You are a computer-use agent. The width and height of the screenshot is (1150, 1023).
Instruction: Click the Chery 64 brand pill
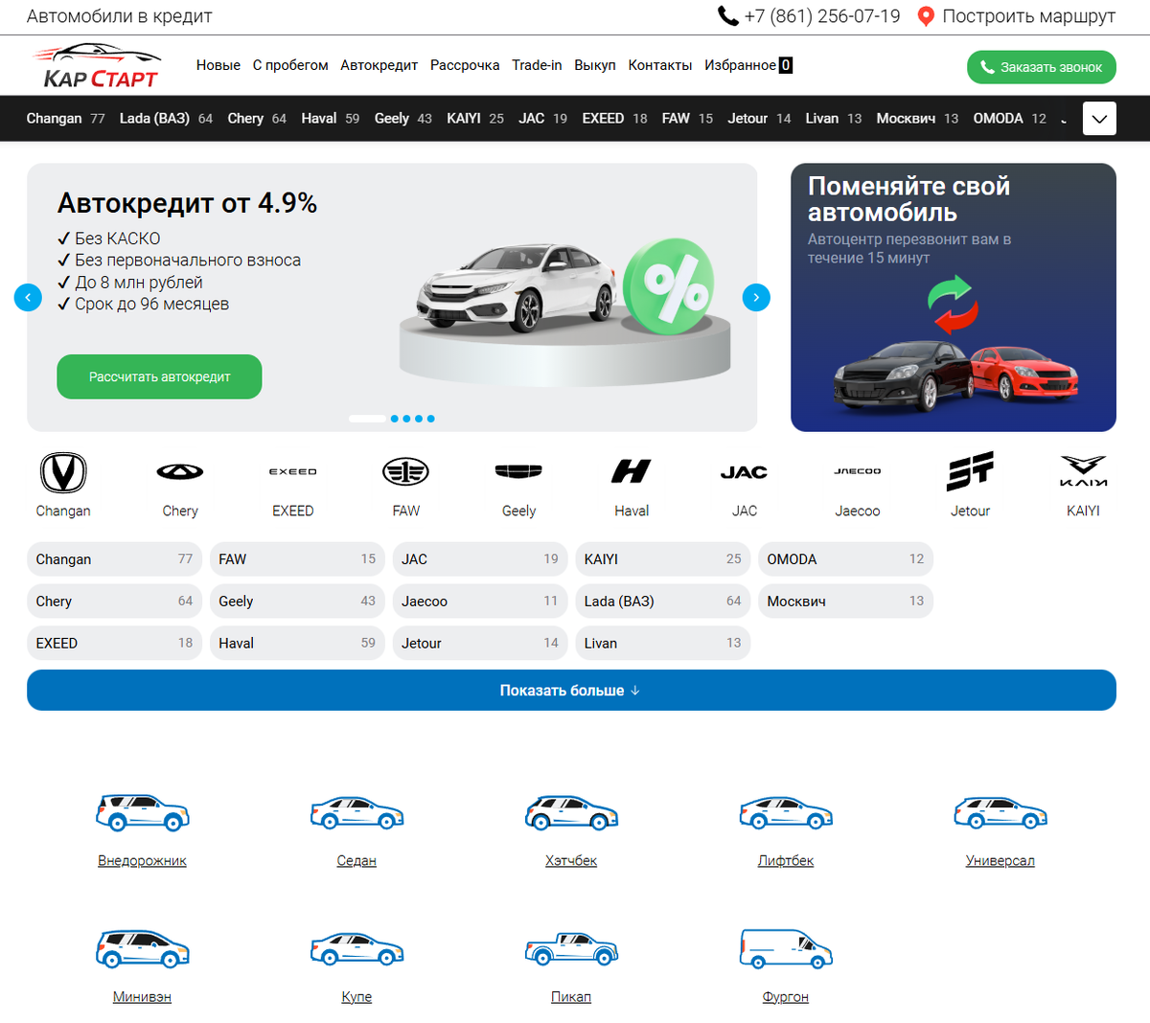click(x=114, y=602)
